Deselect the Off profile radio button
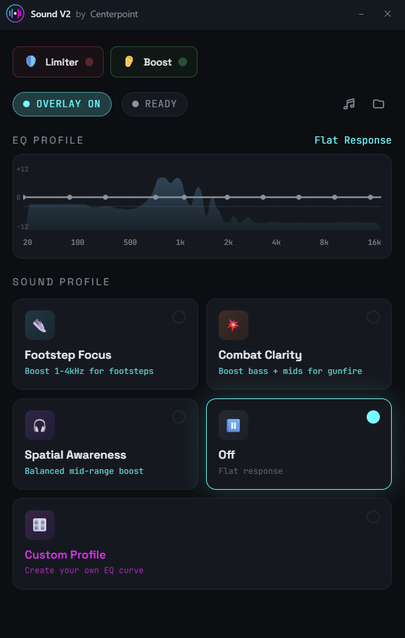The image size is (405, 638). [x=373, y=417]
